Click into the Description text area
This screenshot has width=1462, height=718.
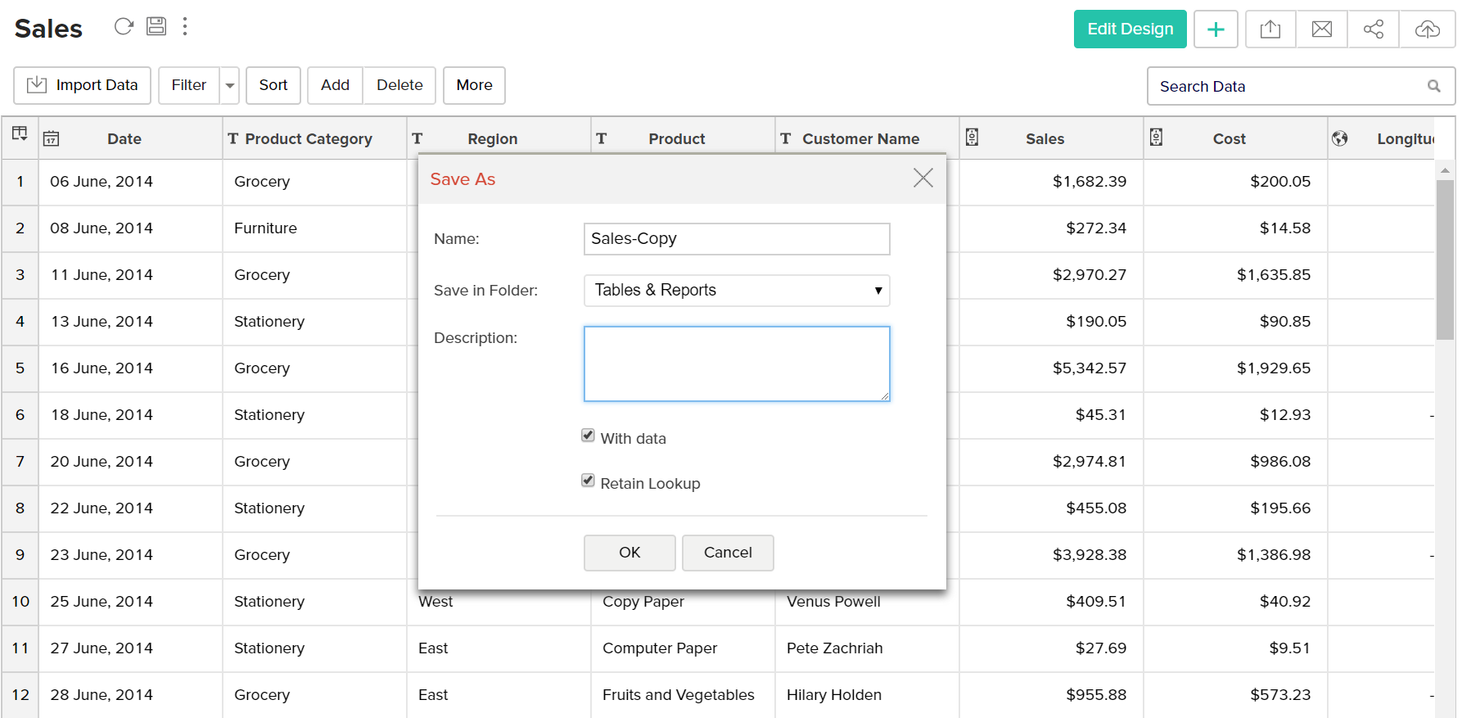737,364
